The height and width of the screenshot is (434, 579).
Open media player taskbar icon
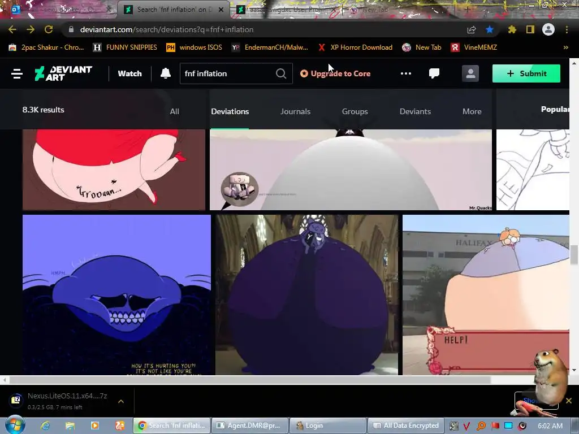click(94, 426)
